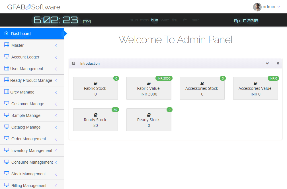Close the Introduction panel
This screenshot has height=189, width=287.
[x=278, y=63]
